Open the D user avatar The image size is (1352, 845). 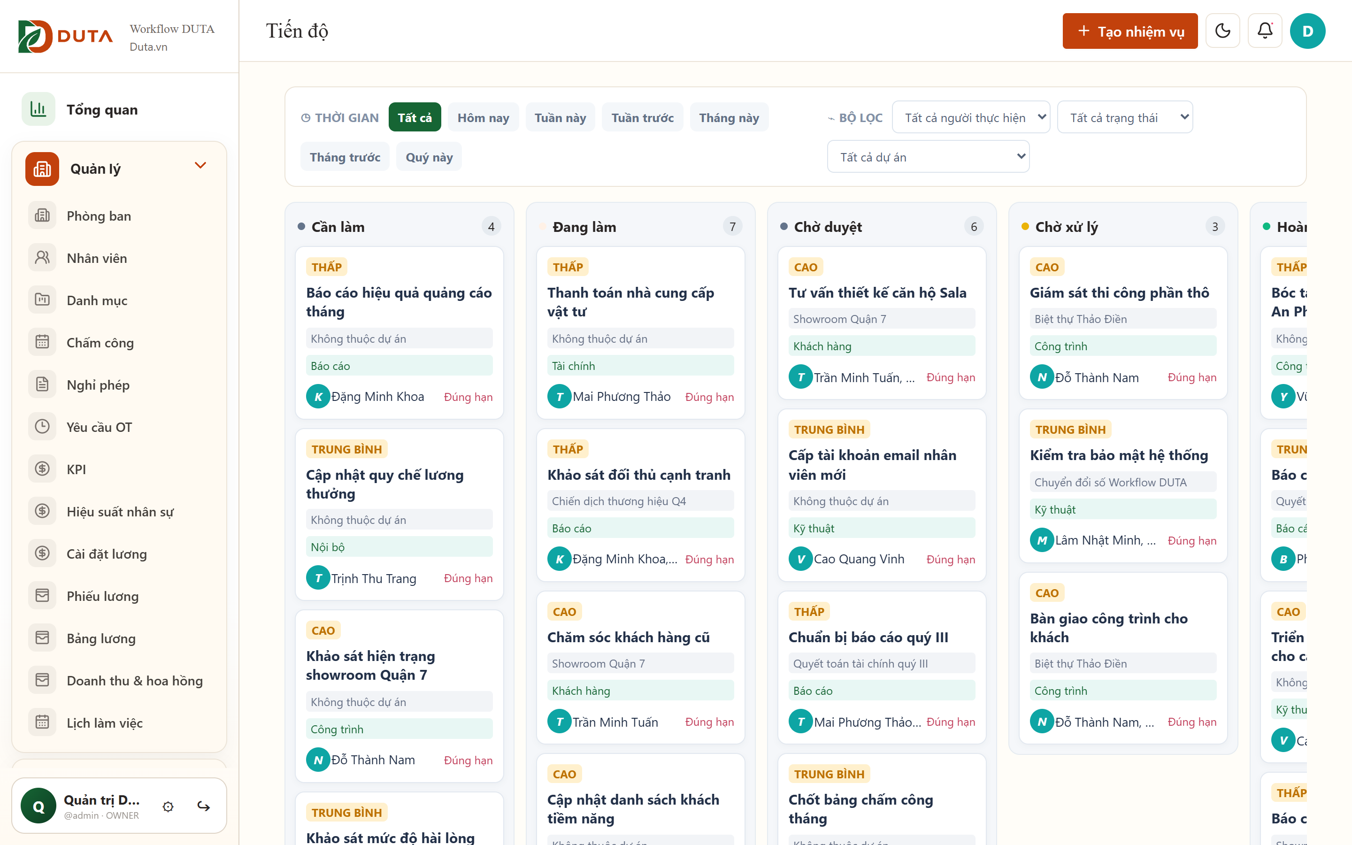[1308, 31]
